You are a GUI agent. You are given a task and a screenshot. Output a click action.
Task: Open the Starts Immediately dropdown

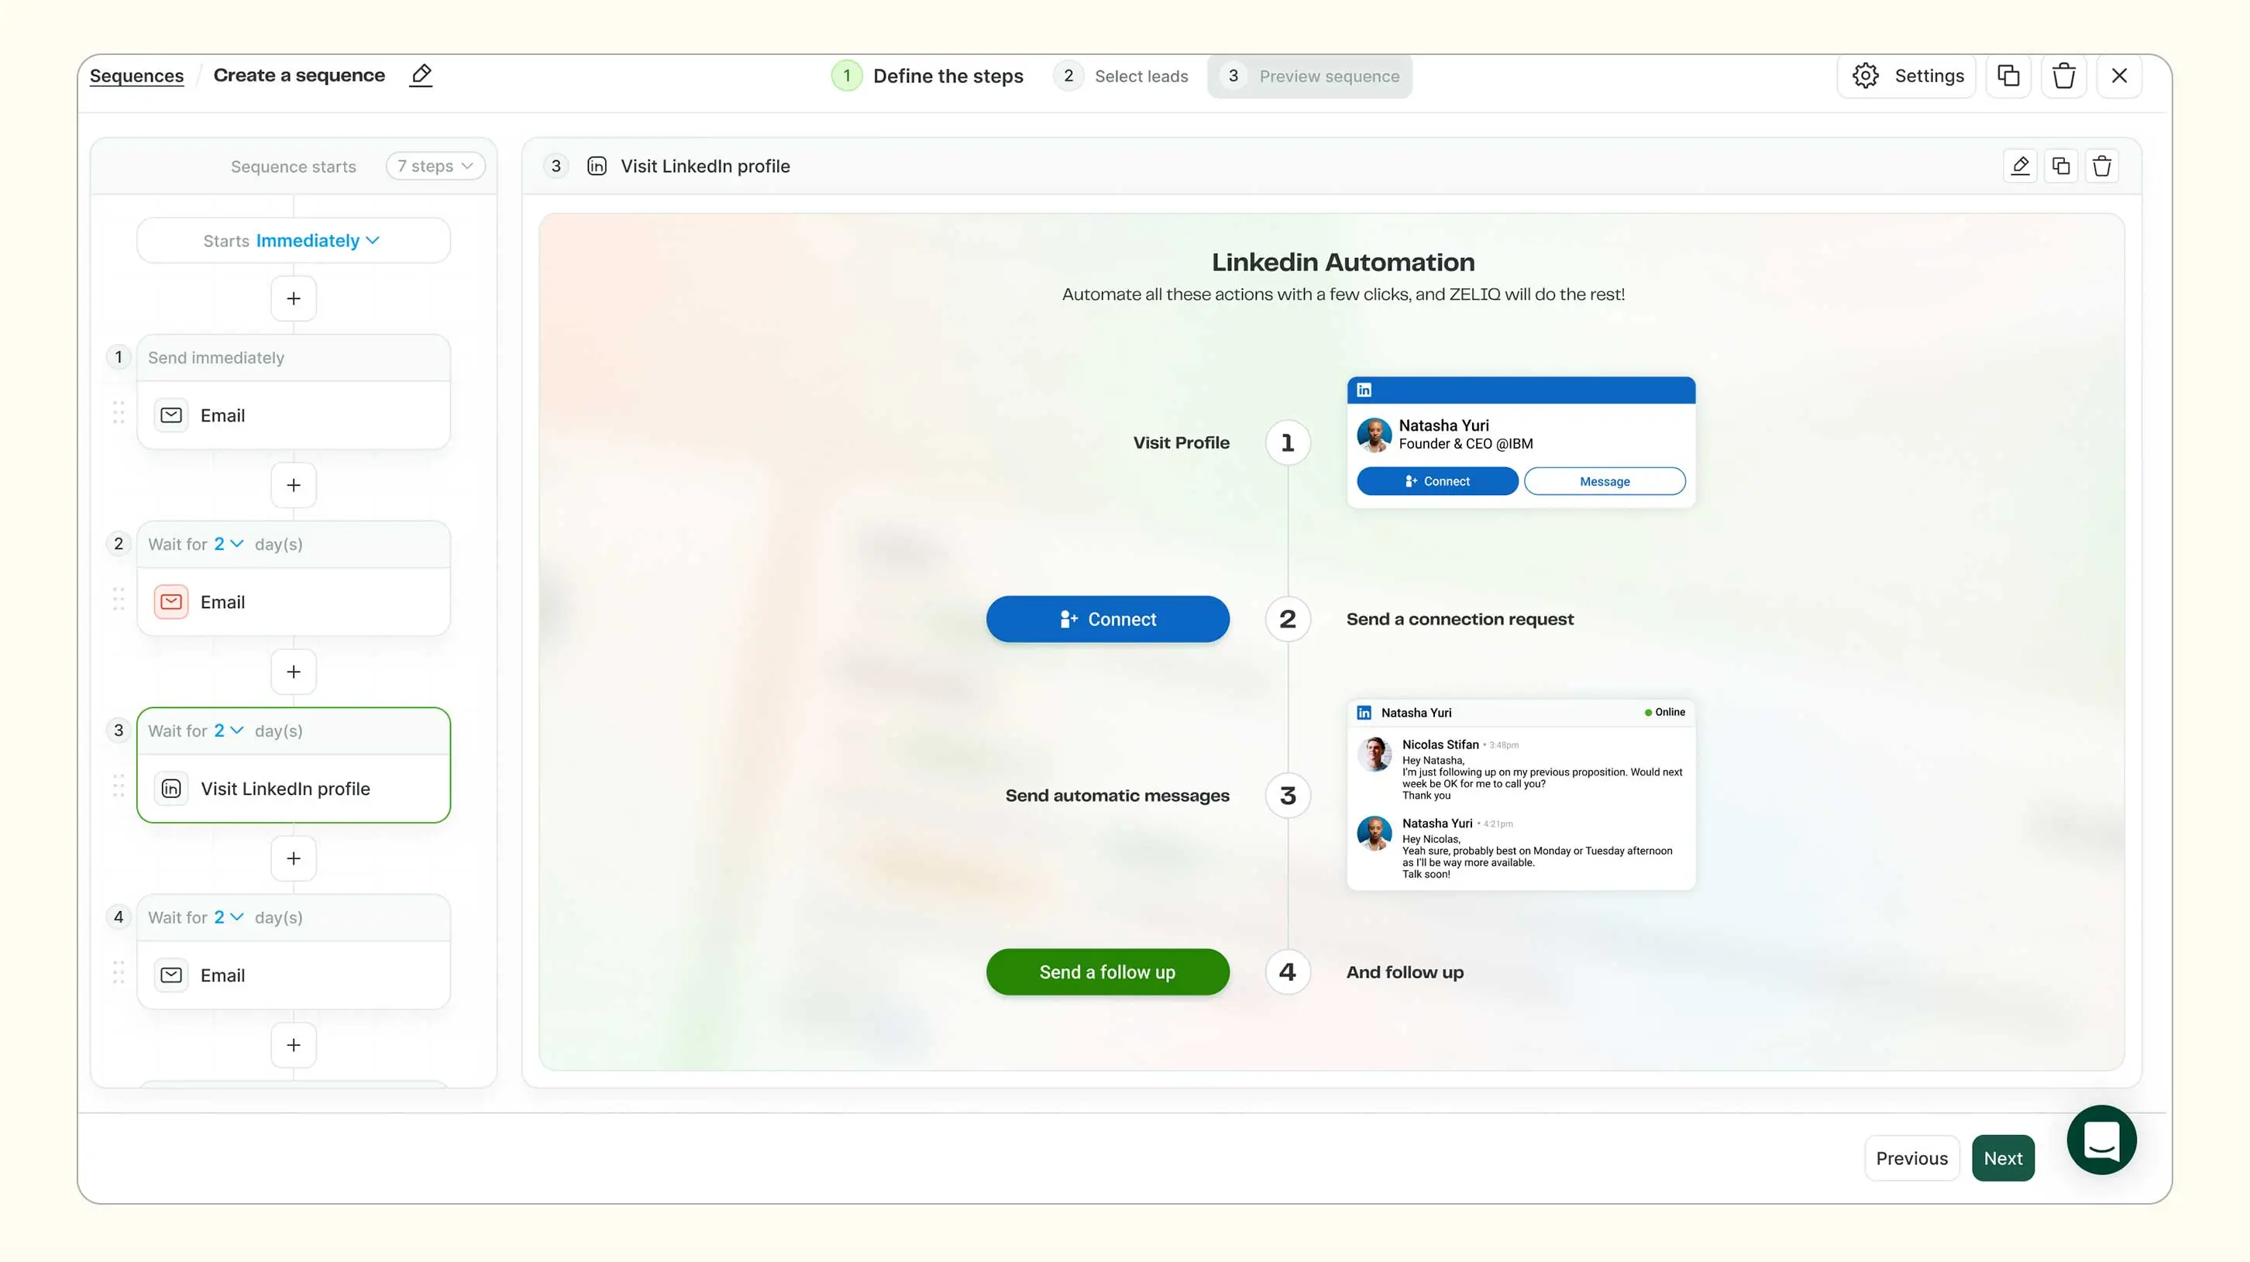(316, 241)
